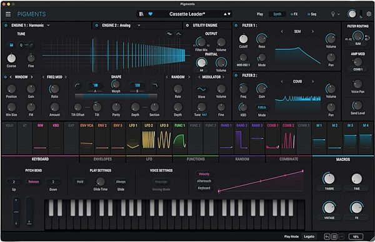The image size is (375, 242).
Task: Click the Undo arrow icon in footer
Action: (x=327, y=236)
